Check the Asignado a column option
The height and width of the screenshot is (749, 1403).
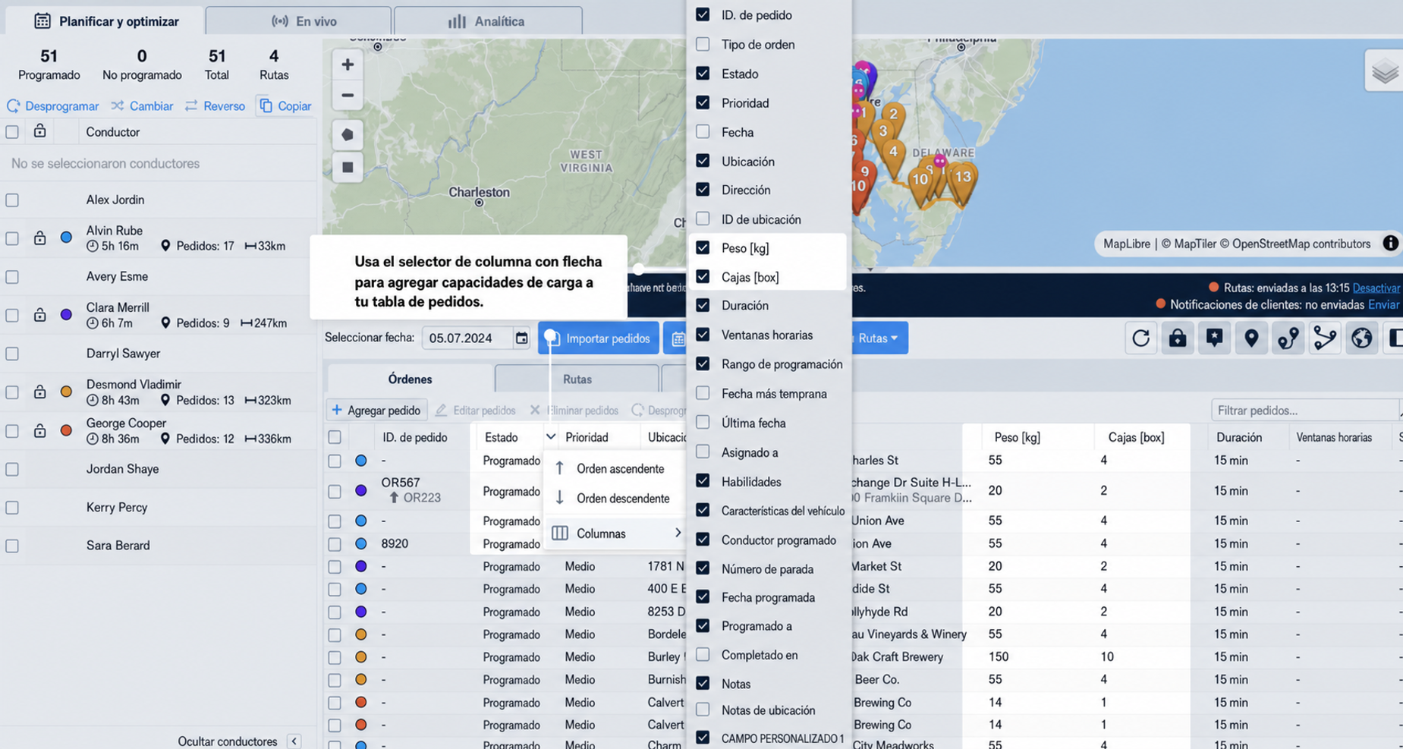[x=703, y=452]
